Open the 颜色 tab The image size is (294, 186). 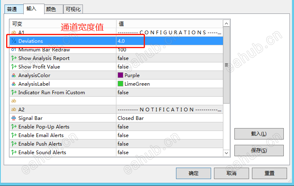pos(53,9)
